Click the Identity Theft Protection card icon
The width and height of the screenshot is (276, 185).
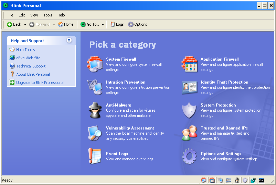coord(189,87)
